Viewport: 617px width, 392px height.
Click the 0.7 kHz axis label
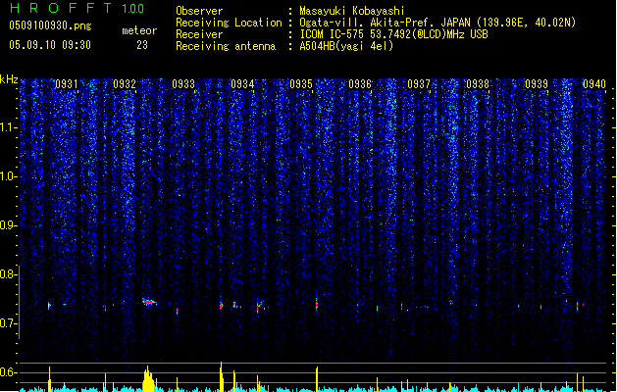(9, 323)
